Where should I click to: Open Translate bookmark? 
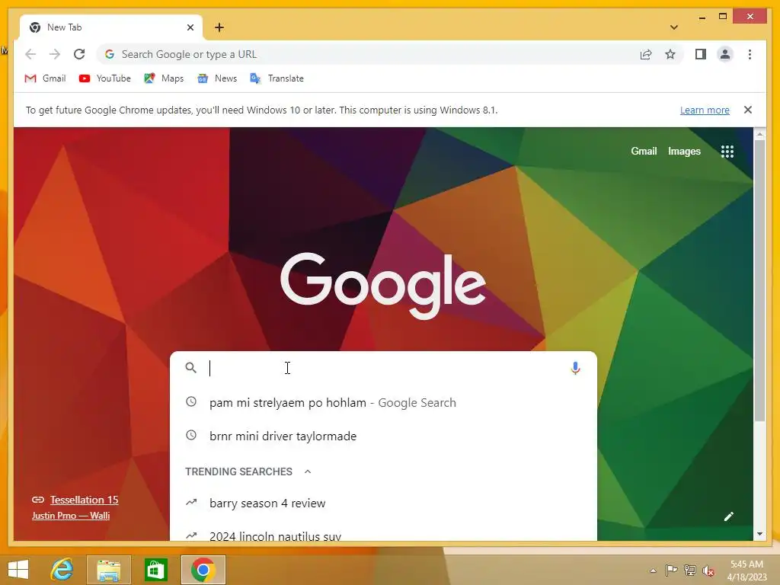[277, 78]
